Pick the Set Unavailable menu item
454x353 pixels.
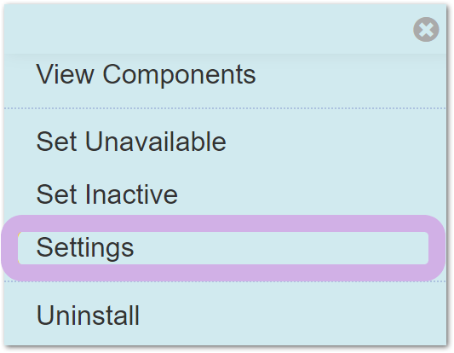[131, 142]
